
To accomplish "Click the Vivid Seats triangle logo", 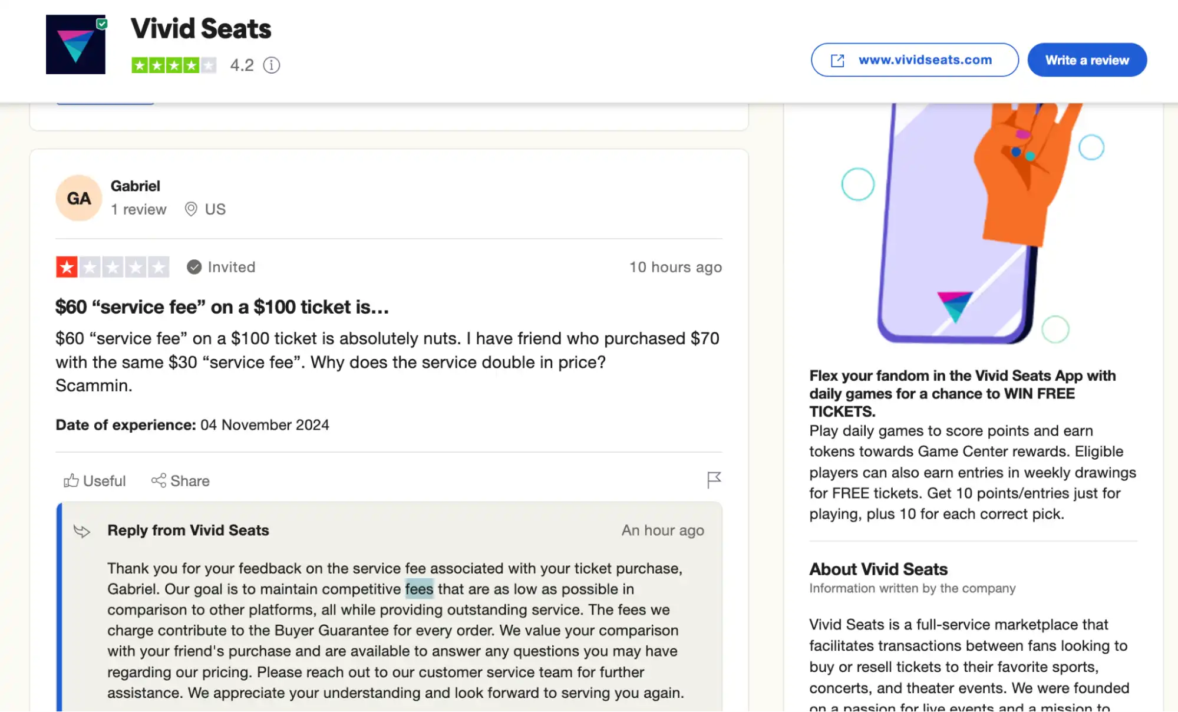I will 75,44.
